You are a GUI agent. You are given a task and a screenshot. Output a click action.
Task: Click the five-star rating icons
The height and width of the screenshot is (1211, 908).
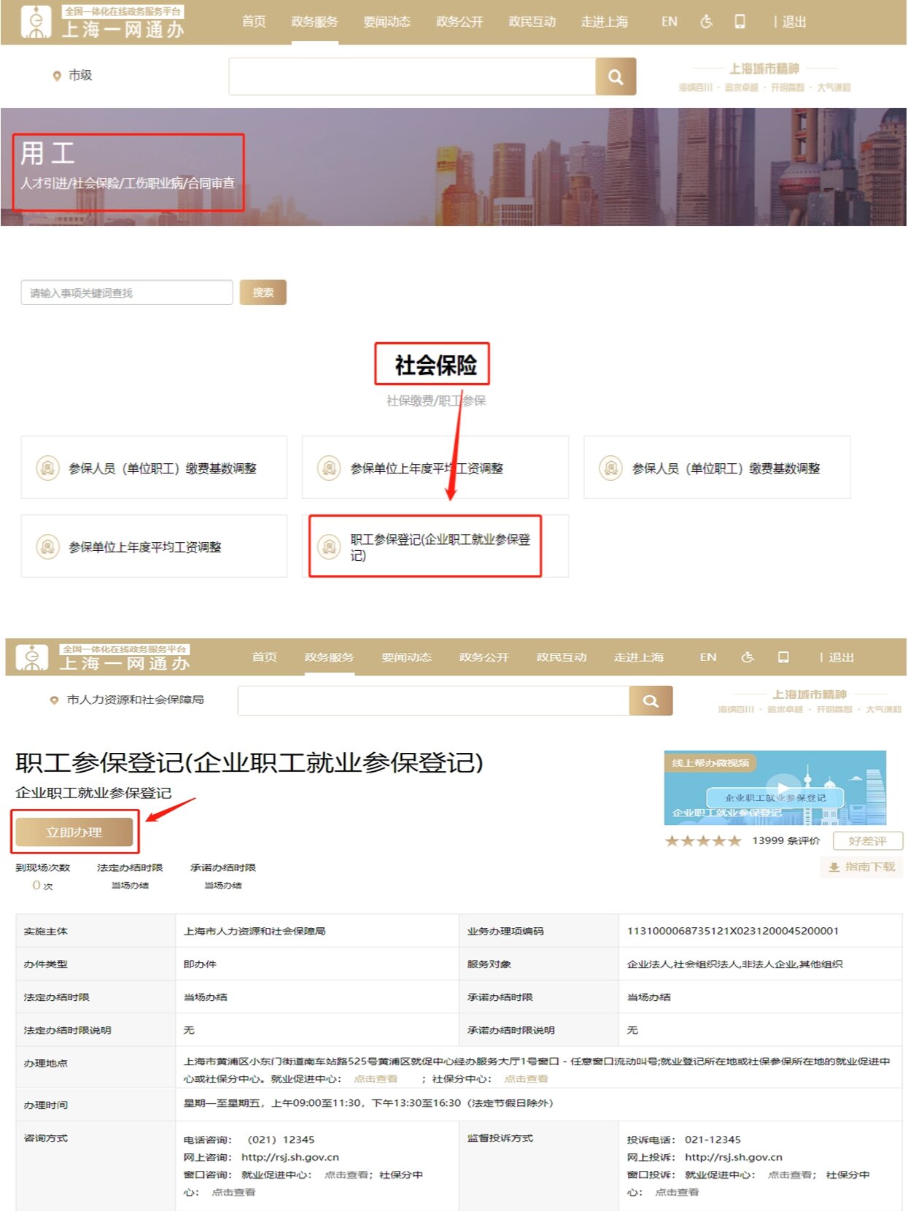(x=703, y=841)
